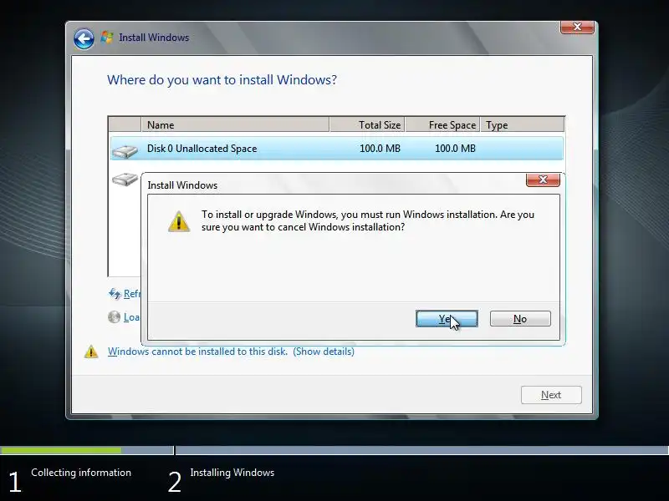Viewport: 669px width, 501px height.
Task: Click the Refresh arrows icon
Action: (115, 294)
